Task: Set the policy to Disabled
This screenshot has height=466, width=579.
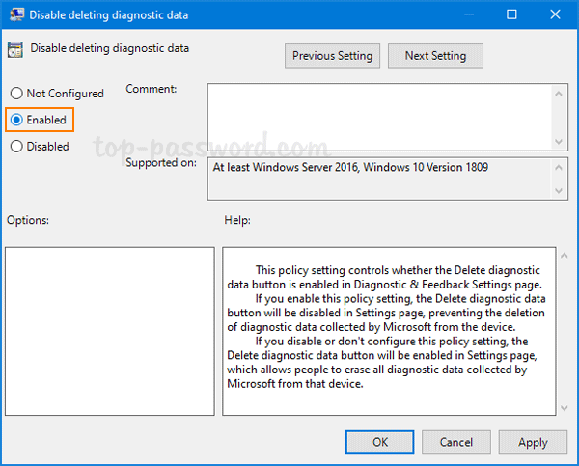Action: click(x=16, y=147)
